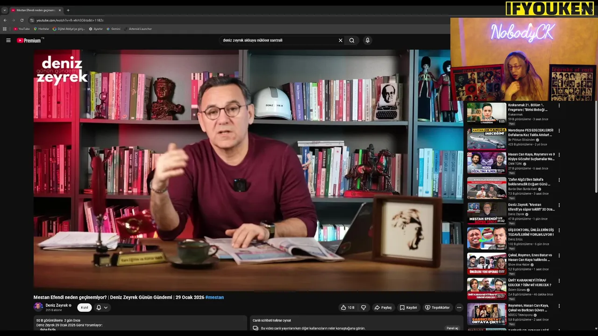Open the YouTube bookmark

pyautogui.click(x=21, y=29)
